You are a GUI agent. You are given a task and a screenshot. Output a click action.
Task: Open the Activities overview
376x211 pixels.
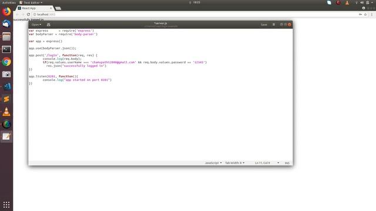(9, 2)
